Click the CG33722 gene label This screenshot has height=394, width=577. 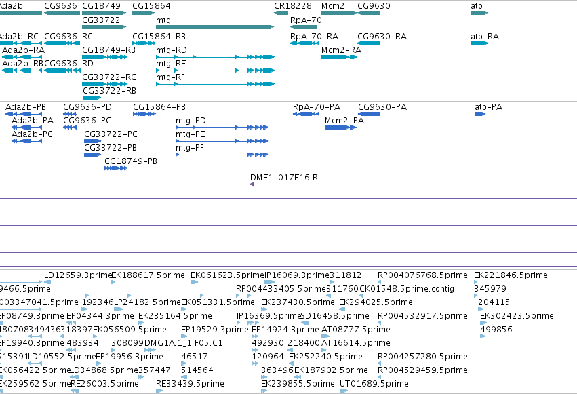(x=101, y=20)
